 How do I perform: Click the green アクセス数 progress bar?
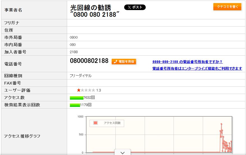(x=76, y=98)
